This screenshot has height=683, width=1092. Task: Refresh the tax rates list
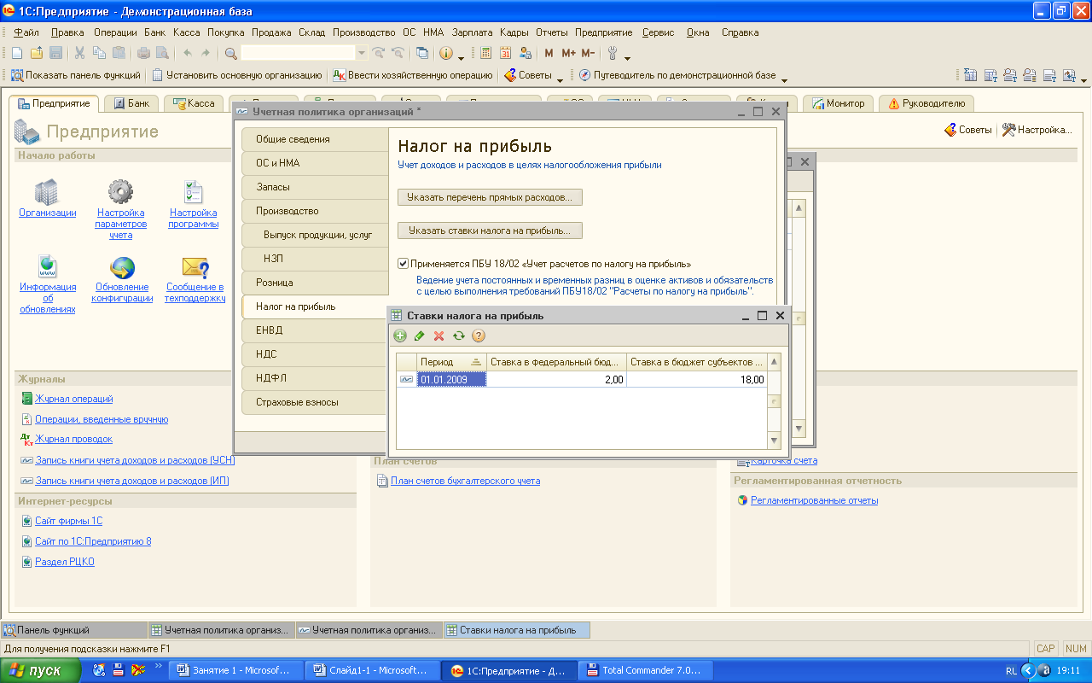(x=459, y=336)
